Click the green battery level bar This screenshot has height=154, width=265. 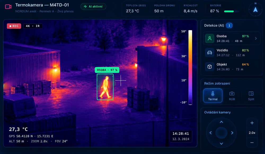(229, 11)
